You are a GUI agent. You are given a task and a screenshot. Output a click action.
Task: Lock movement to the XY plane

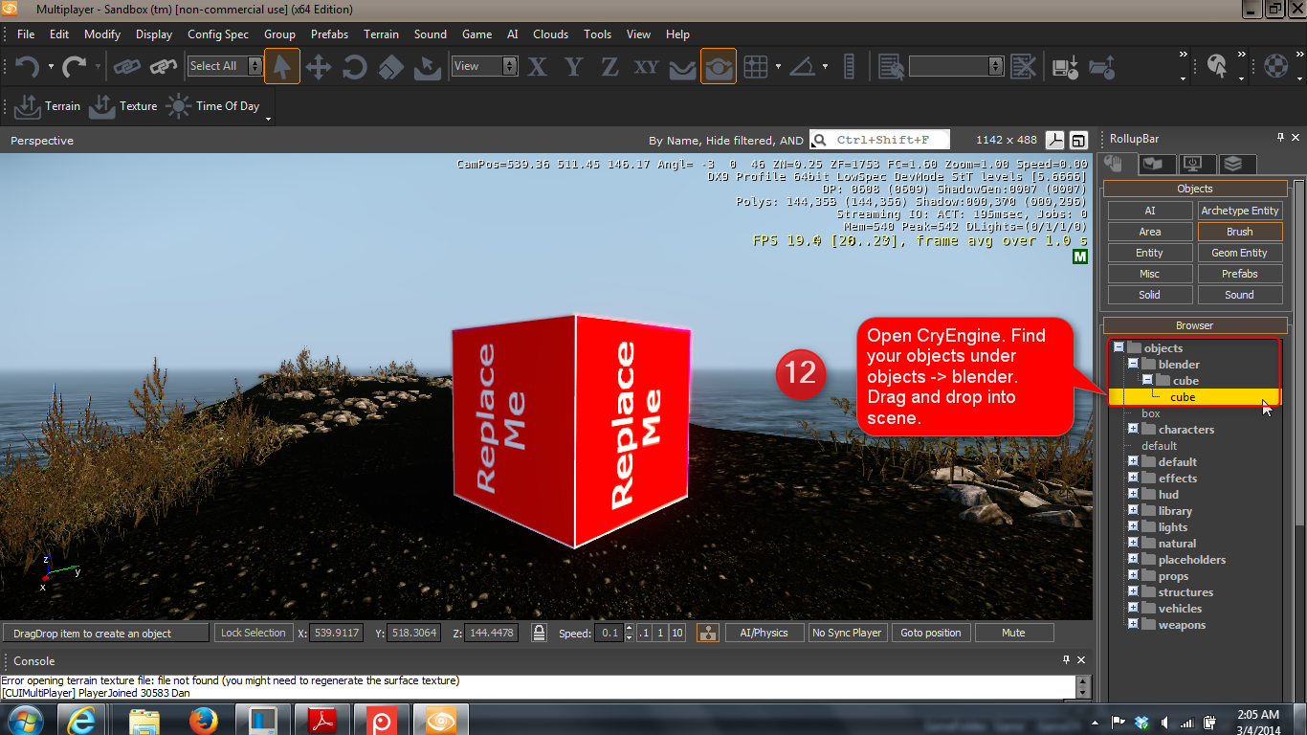pyautogui.click(x=647, y=66)
